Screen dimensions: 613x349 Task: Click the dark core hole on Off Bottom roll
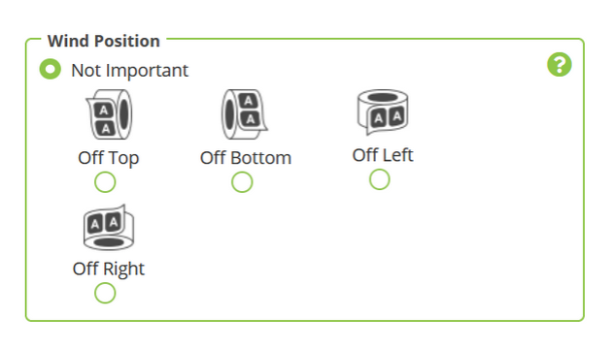point(230,114)
